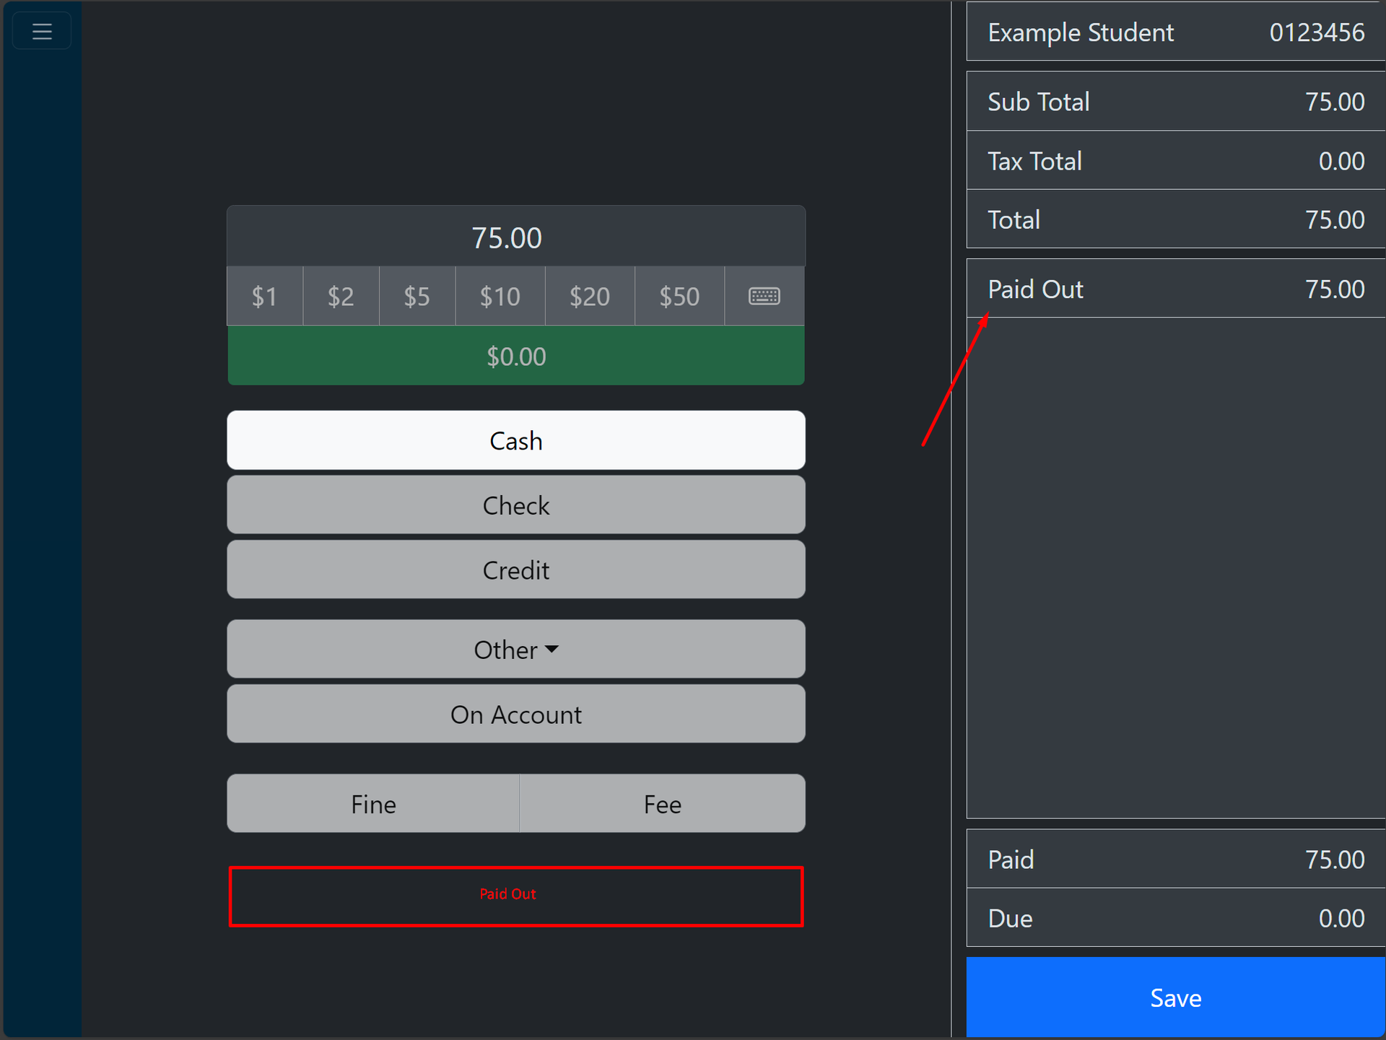Add $1 quick amount
1386x1040 pixels.
264,296
